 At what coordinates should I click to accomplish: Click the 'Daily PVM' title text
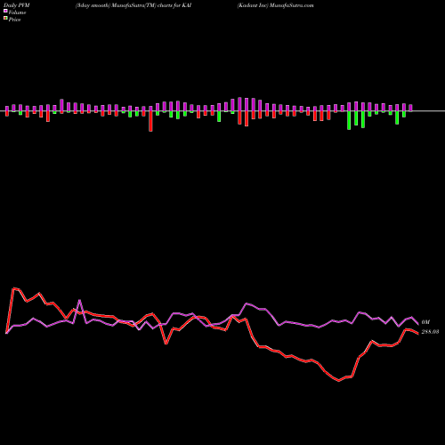pyautogui.click(x=17, y=5)
